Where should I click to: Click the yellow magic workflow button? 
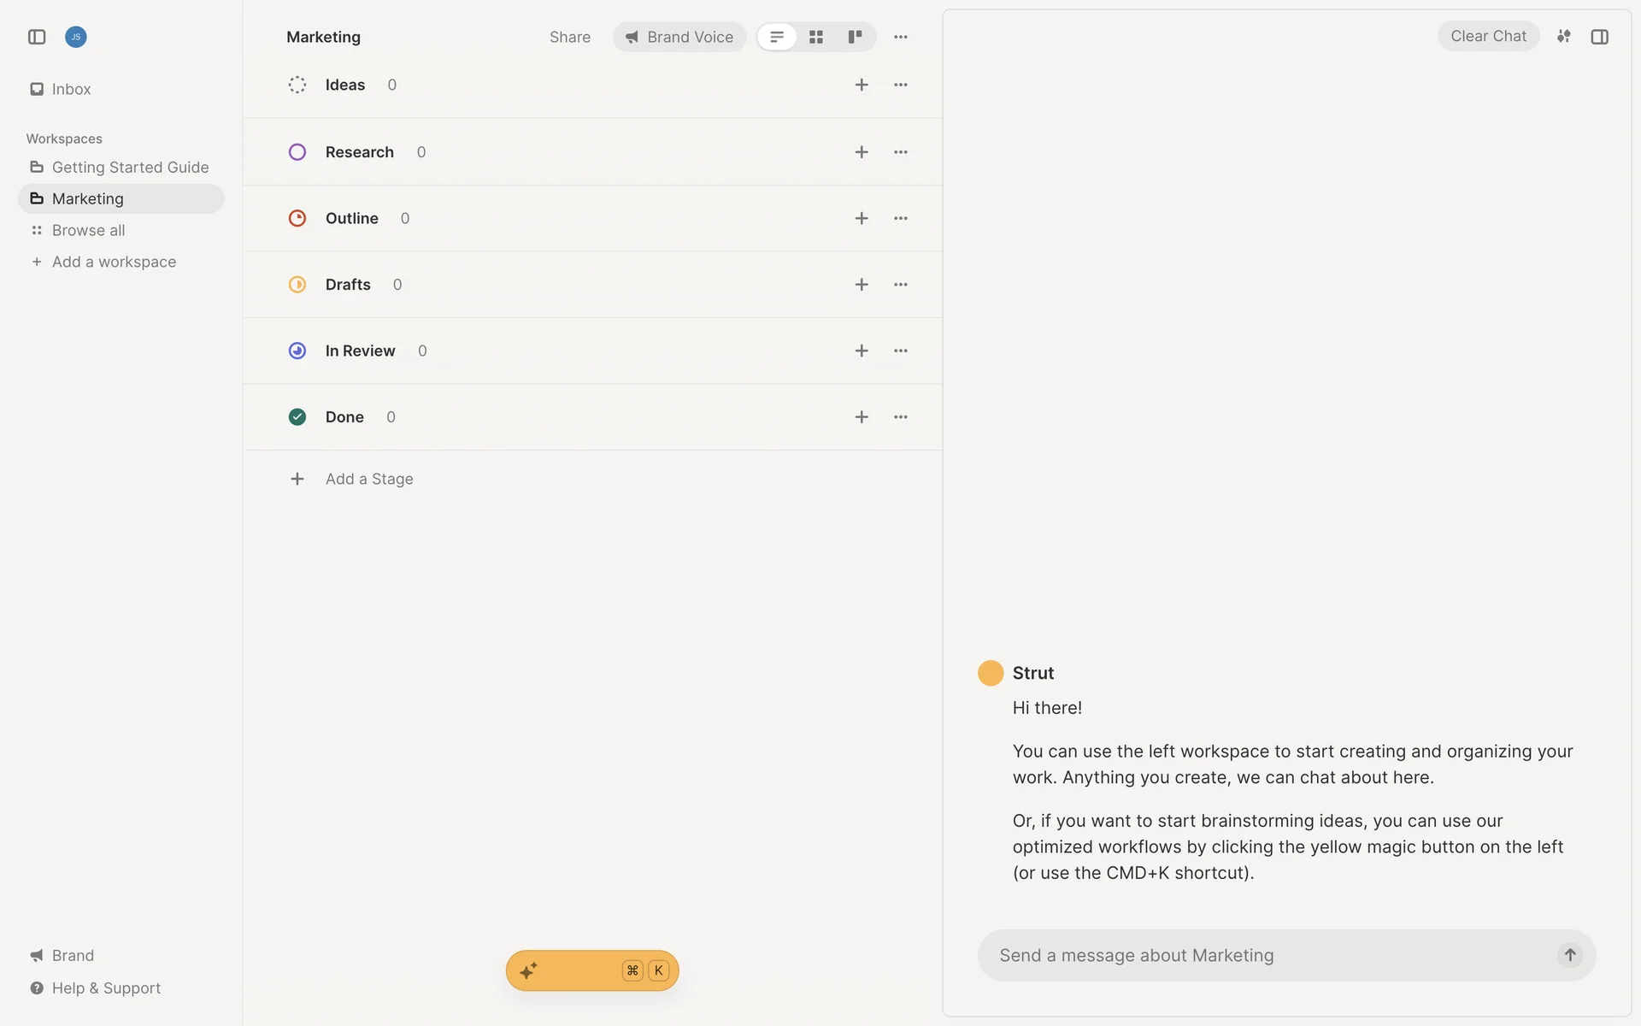click(591, 970)
